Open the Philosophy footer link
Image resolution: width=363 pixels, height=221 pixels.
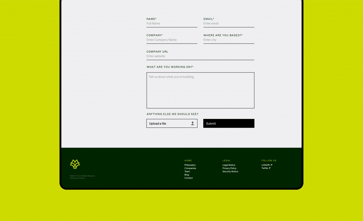point(190,165)
